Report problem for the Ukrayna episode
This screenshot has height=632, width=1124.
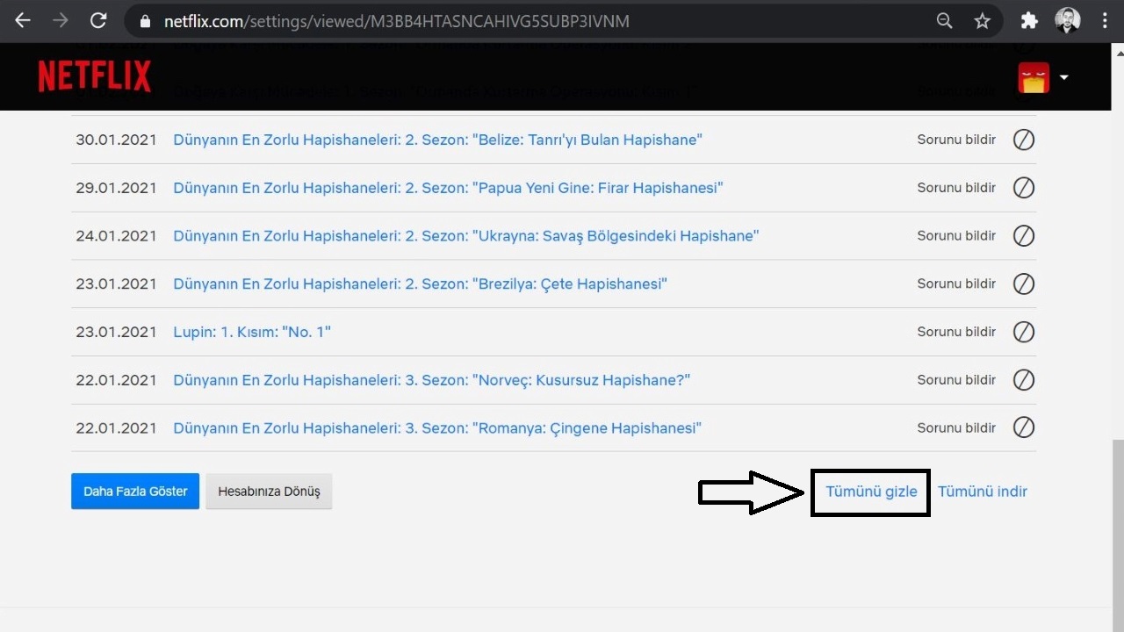pos(956,235)
